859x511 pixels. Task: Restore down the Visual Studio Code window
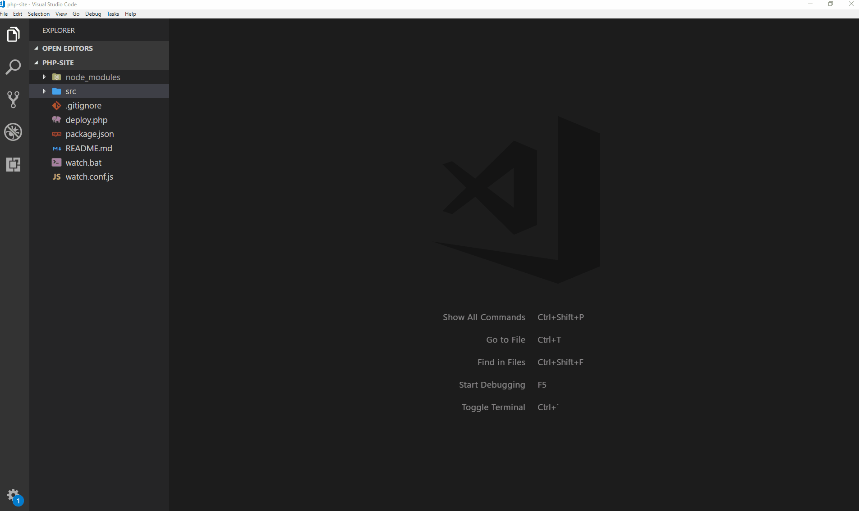click(x=831, y=4)
